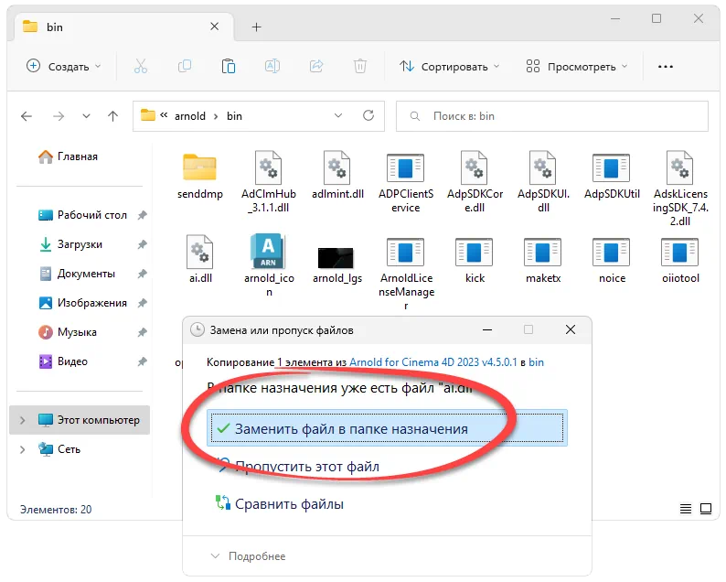Select the ArnoldLicenseManager file
Screen dimensions: 726x582
tap(406, 274)
